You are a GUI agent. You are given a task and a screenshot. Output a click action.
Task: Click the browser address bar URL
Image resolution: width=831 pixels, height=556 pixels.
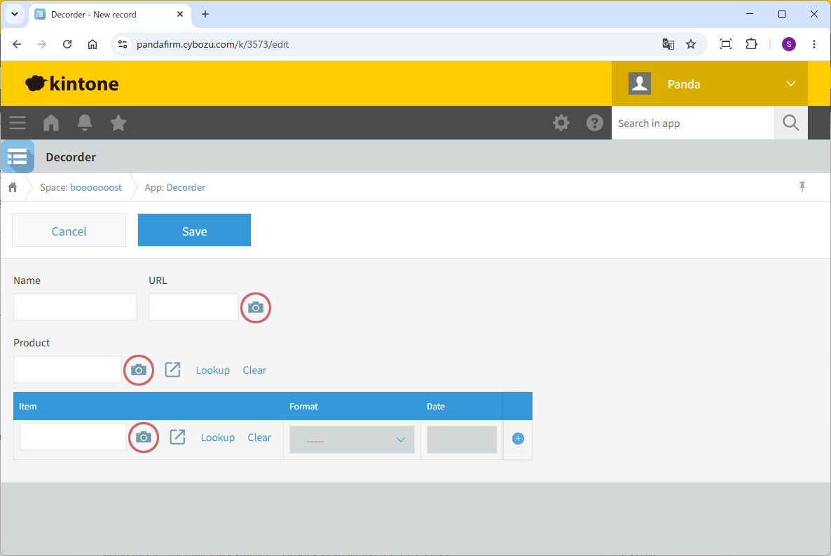click(212, 44)
